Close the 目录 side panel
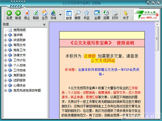The height and width of the screenshot is (121, 162). click(x=44, y=24)
